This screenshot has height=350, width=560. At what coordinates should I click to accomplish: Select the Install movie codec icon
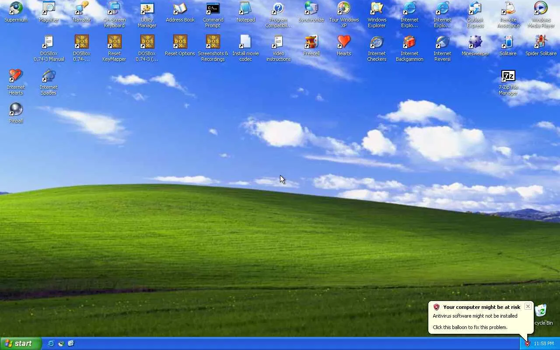click(245, 49)
